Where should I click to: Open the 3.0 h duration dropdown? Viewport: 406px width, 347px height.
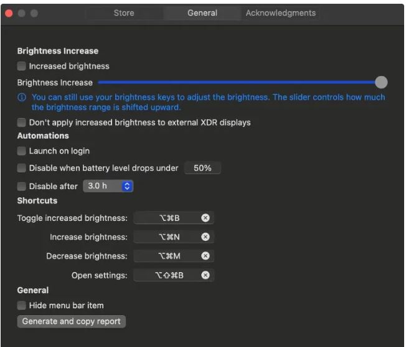click(x=108, y=186)
